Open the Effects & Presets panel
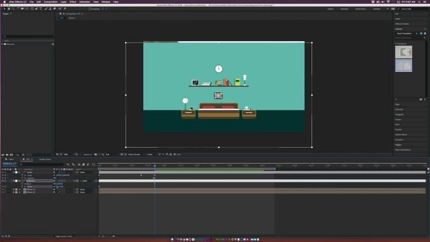430x242 pixels. pyautogui.click(x=402, y=24)
